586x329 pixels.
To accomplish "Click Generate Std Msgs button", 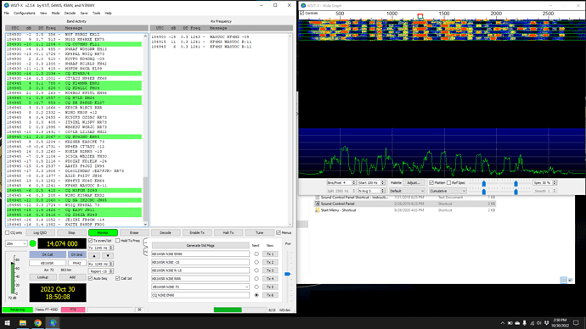I will coord(200,245).
